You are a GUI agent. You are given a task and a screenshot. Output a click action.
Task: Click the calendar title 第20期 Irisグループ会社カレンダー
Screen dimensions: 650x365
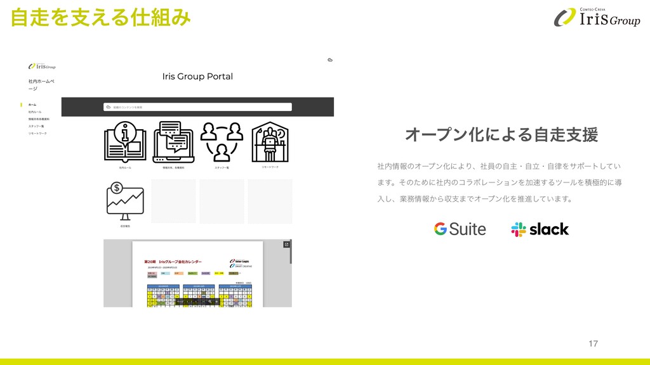pyautogui.click(x=173, y=262)
